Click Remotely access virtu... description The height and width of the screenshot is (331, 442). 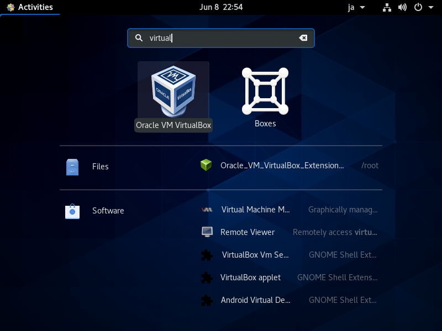[x=335, y=232]
